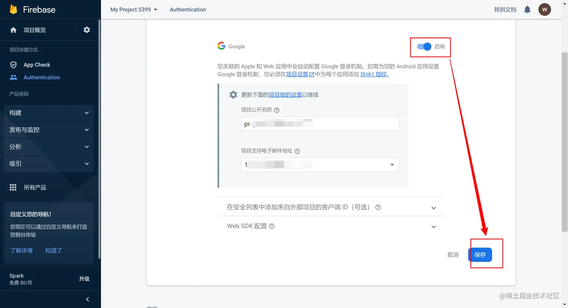Click the 保存 button

pos(480,255)
